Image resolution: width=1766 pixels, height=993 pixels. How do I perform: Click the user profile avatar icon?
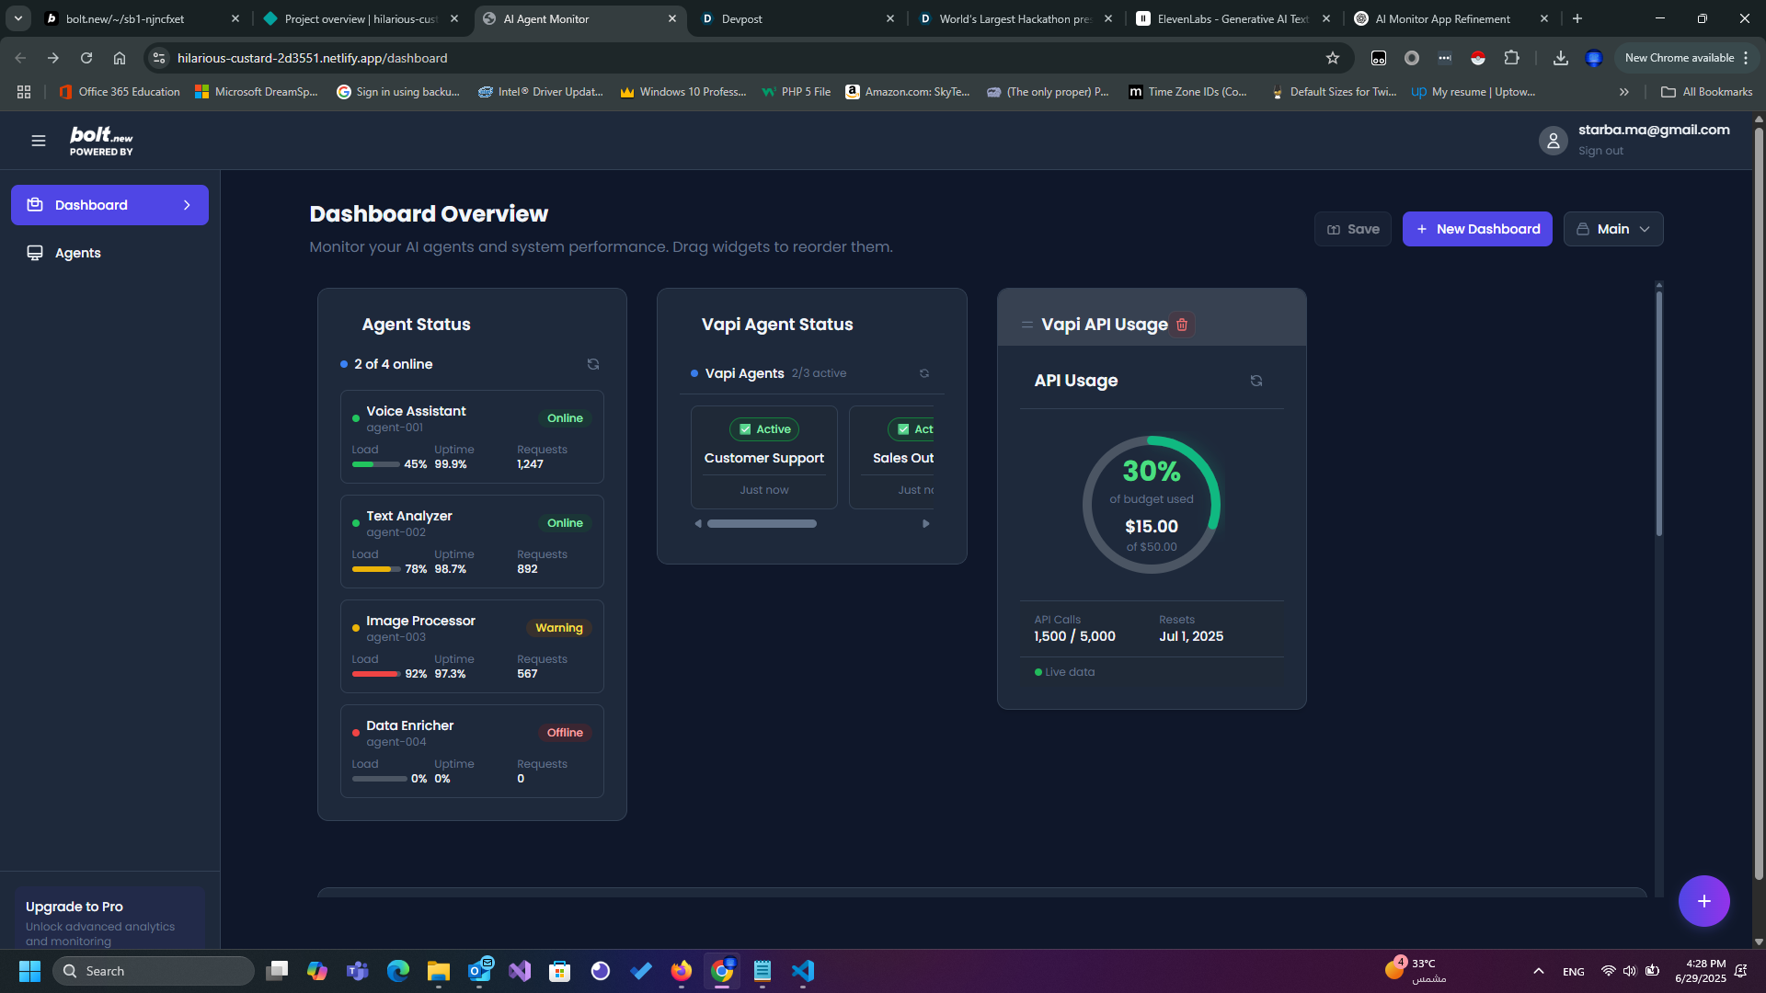(x=1553, y=141)
